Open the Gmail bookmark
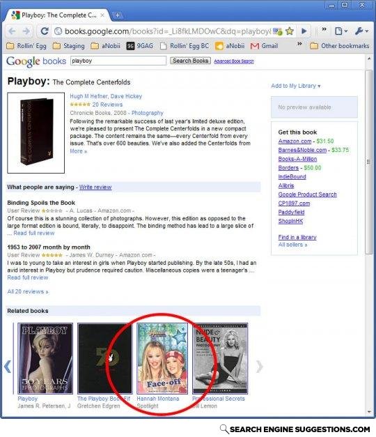The width and height of the screenshot is (376, 437). point(265,46)
